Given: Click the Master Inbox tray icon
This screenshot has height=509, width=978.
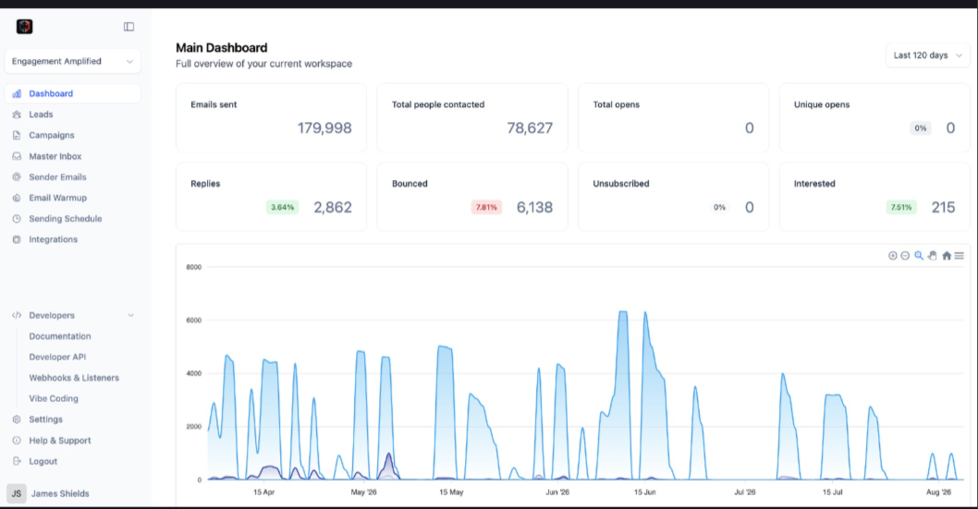Looking at the screenshot, I should click(17, 156).
